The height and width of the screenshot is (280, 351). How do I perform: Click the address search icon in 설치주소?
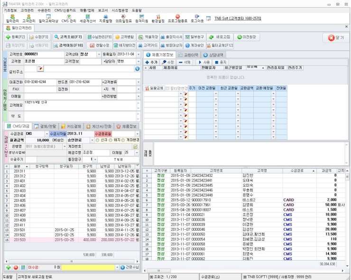[x=40, y=68]
